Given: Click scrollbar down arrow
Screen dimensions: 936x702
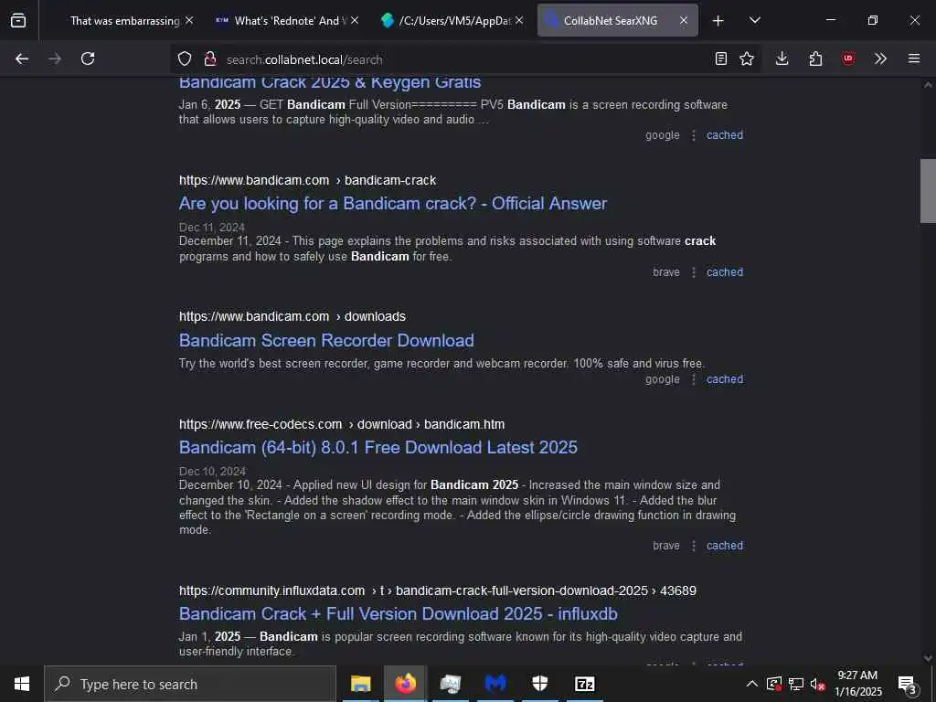Looking at the screenshot, I should pos(928,658).
